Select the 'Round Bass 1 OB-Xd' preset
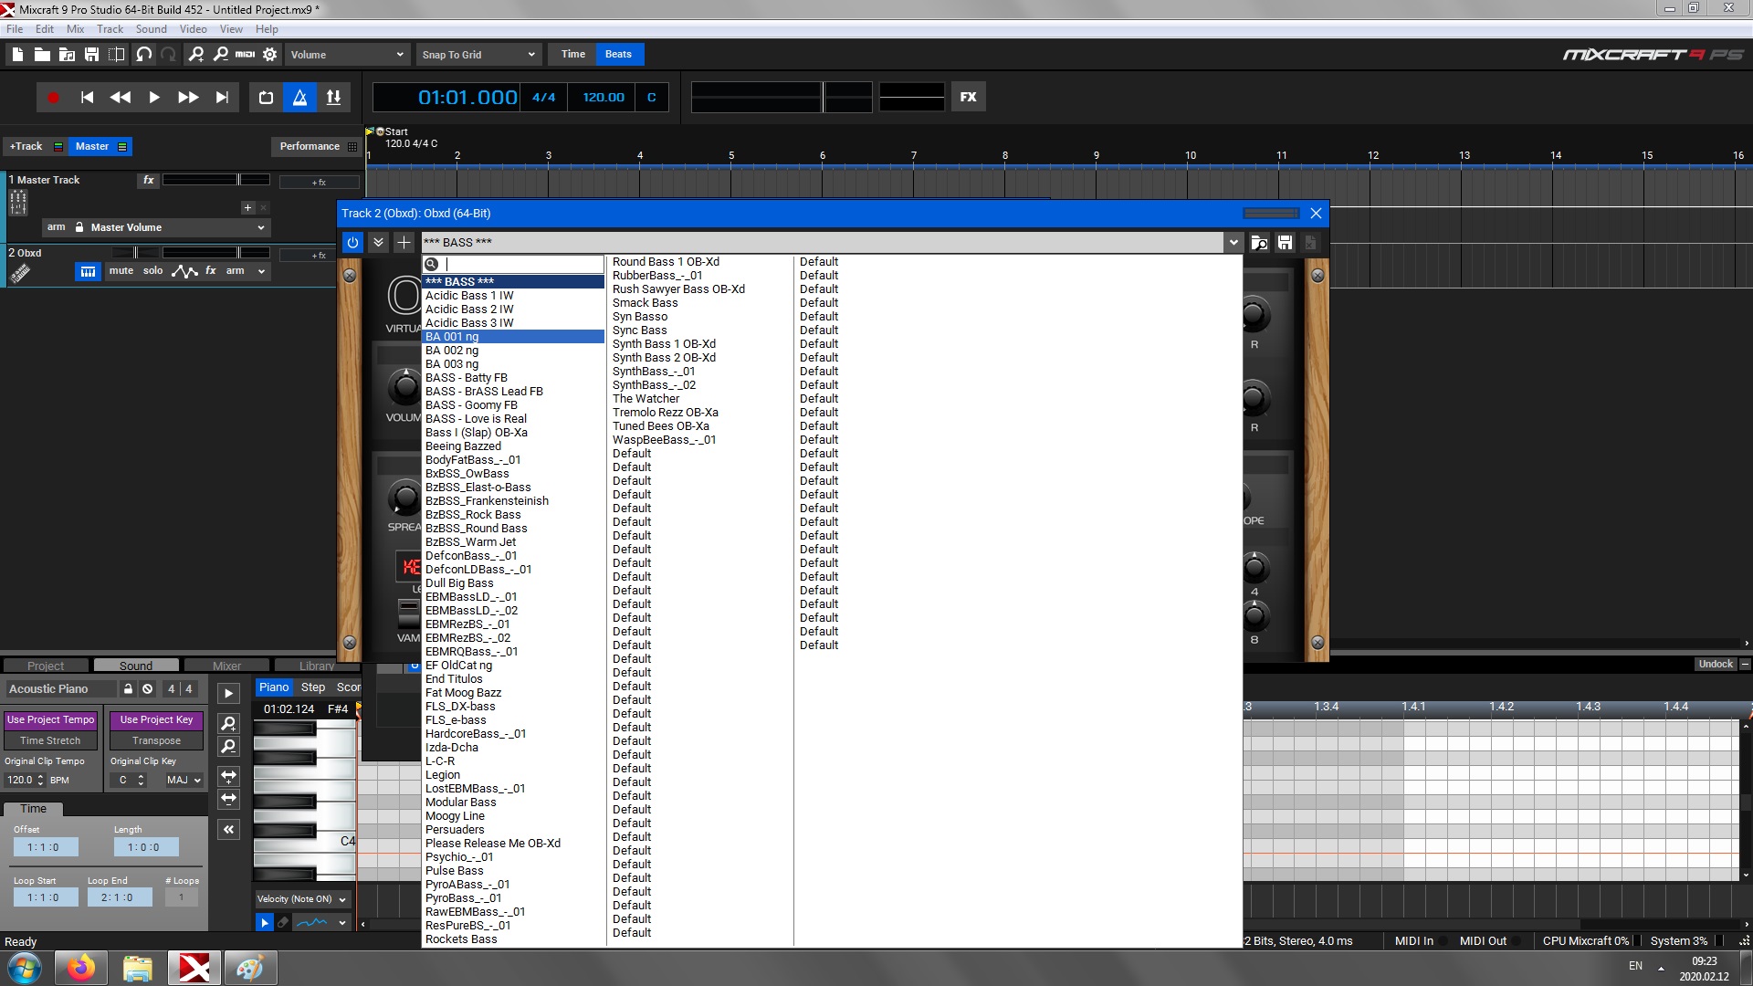This screenshot has height=986, width=1753. click(666, 262)
